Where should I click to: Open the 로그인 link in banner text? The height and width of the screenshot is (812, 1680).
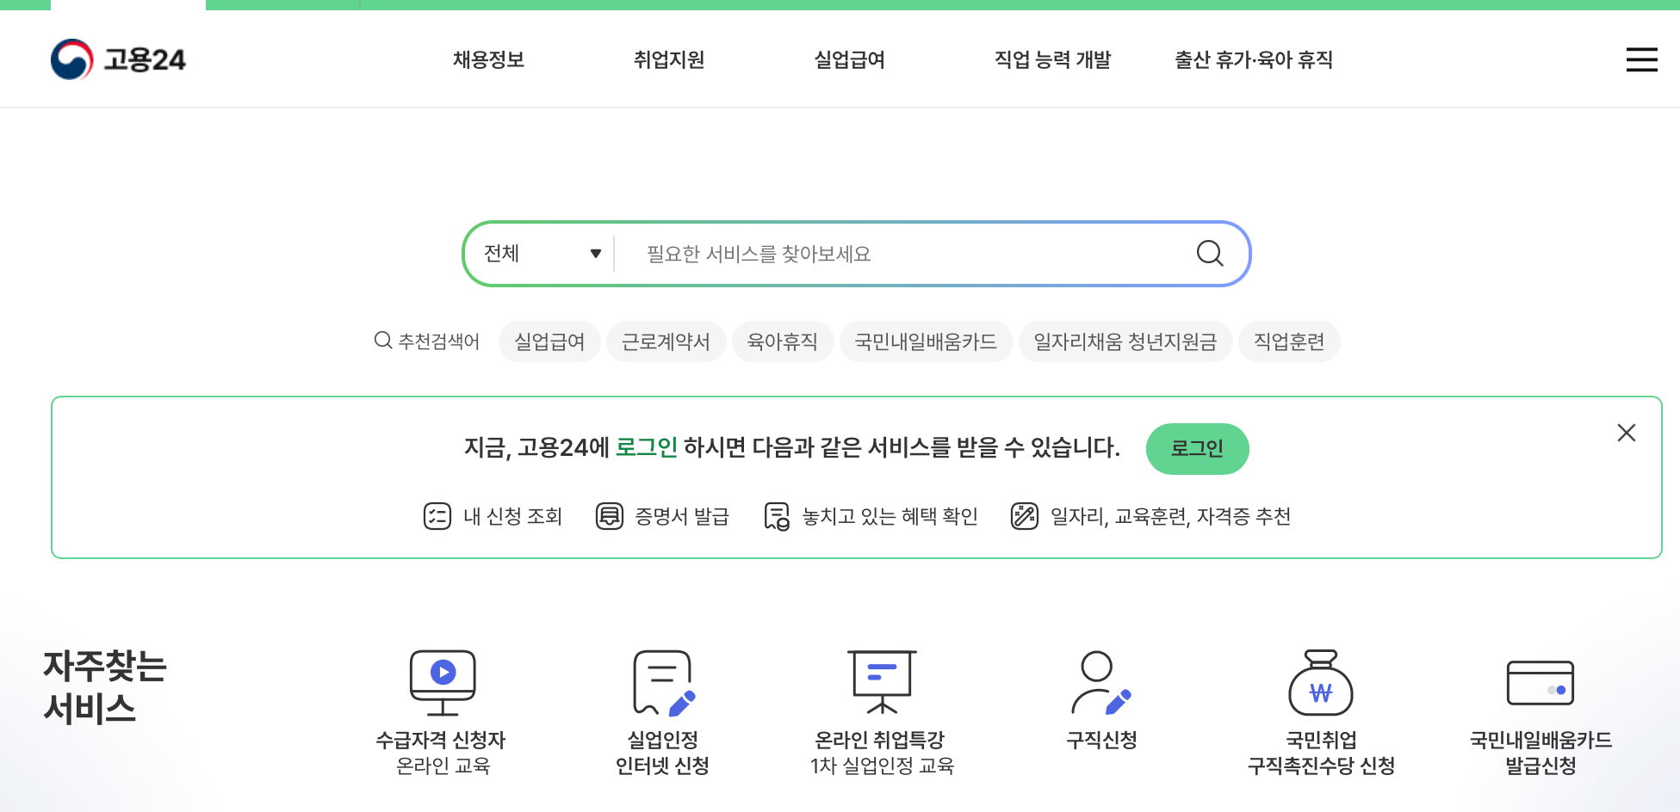pyautogui.click(x=647, y=446)
